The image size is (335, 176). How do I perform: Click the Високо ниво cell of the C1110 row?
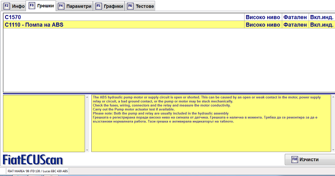(x=263, y=25)
